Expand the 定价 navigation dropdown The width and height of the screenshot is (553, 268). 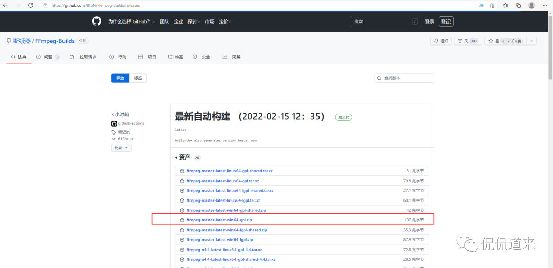pyautogui.click(x=225, y=21)
